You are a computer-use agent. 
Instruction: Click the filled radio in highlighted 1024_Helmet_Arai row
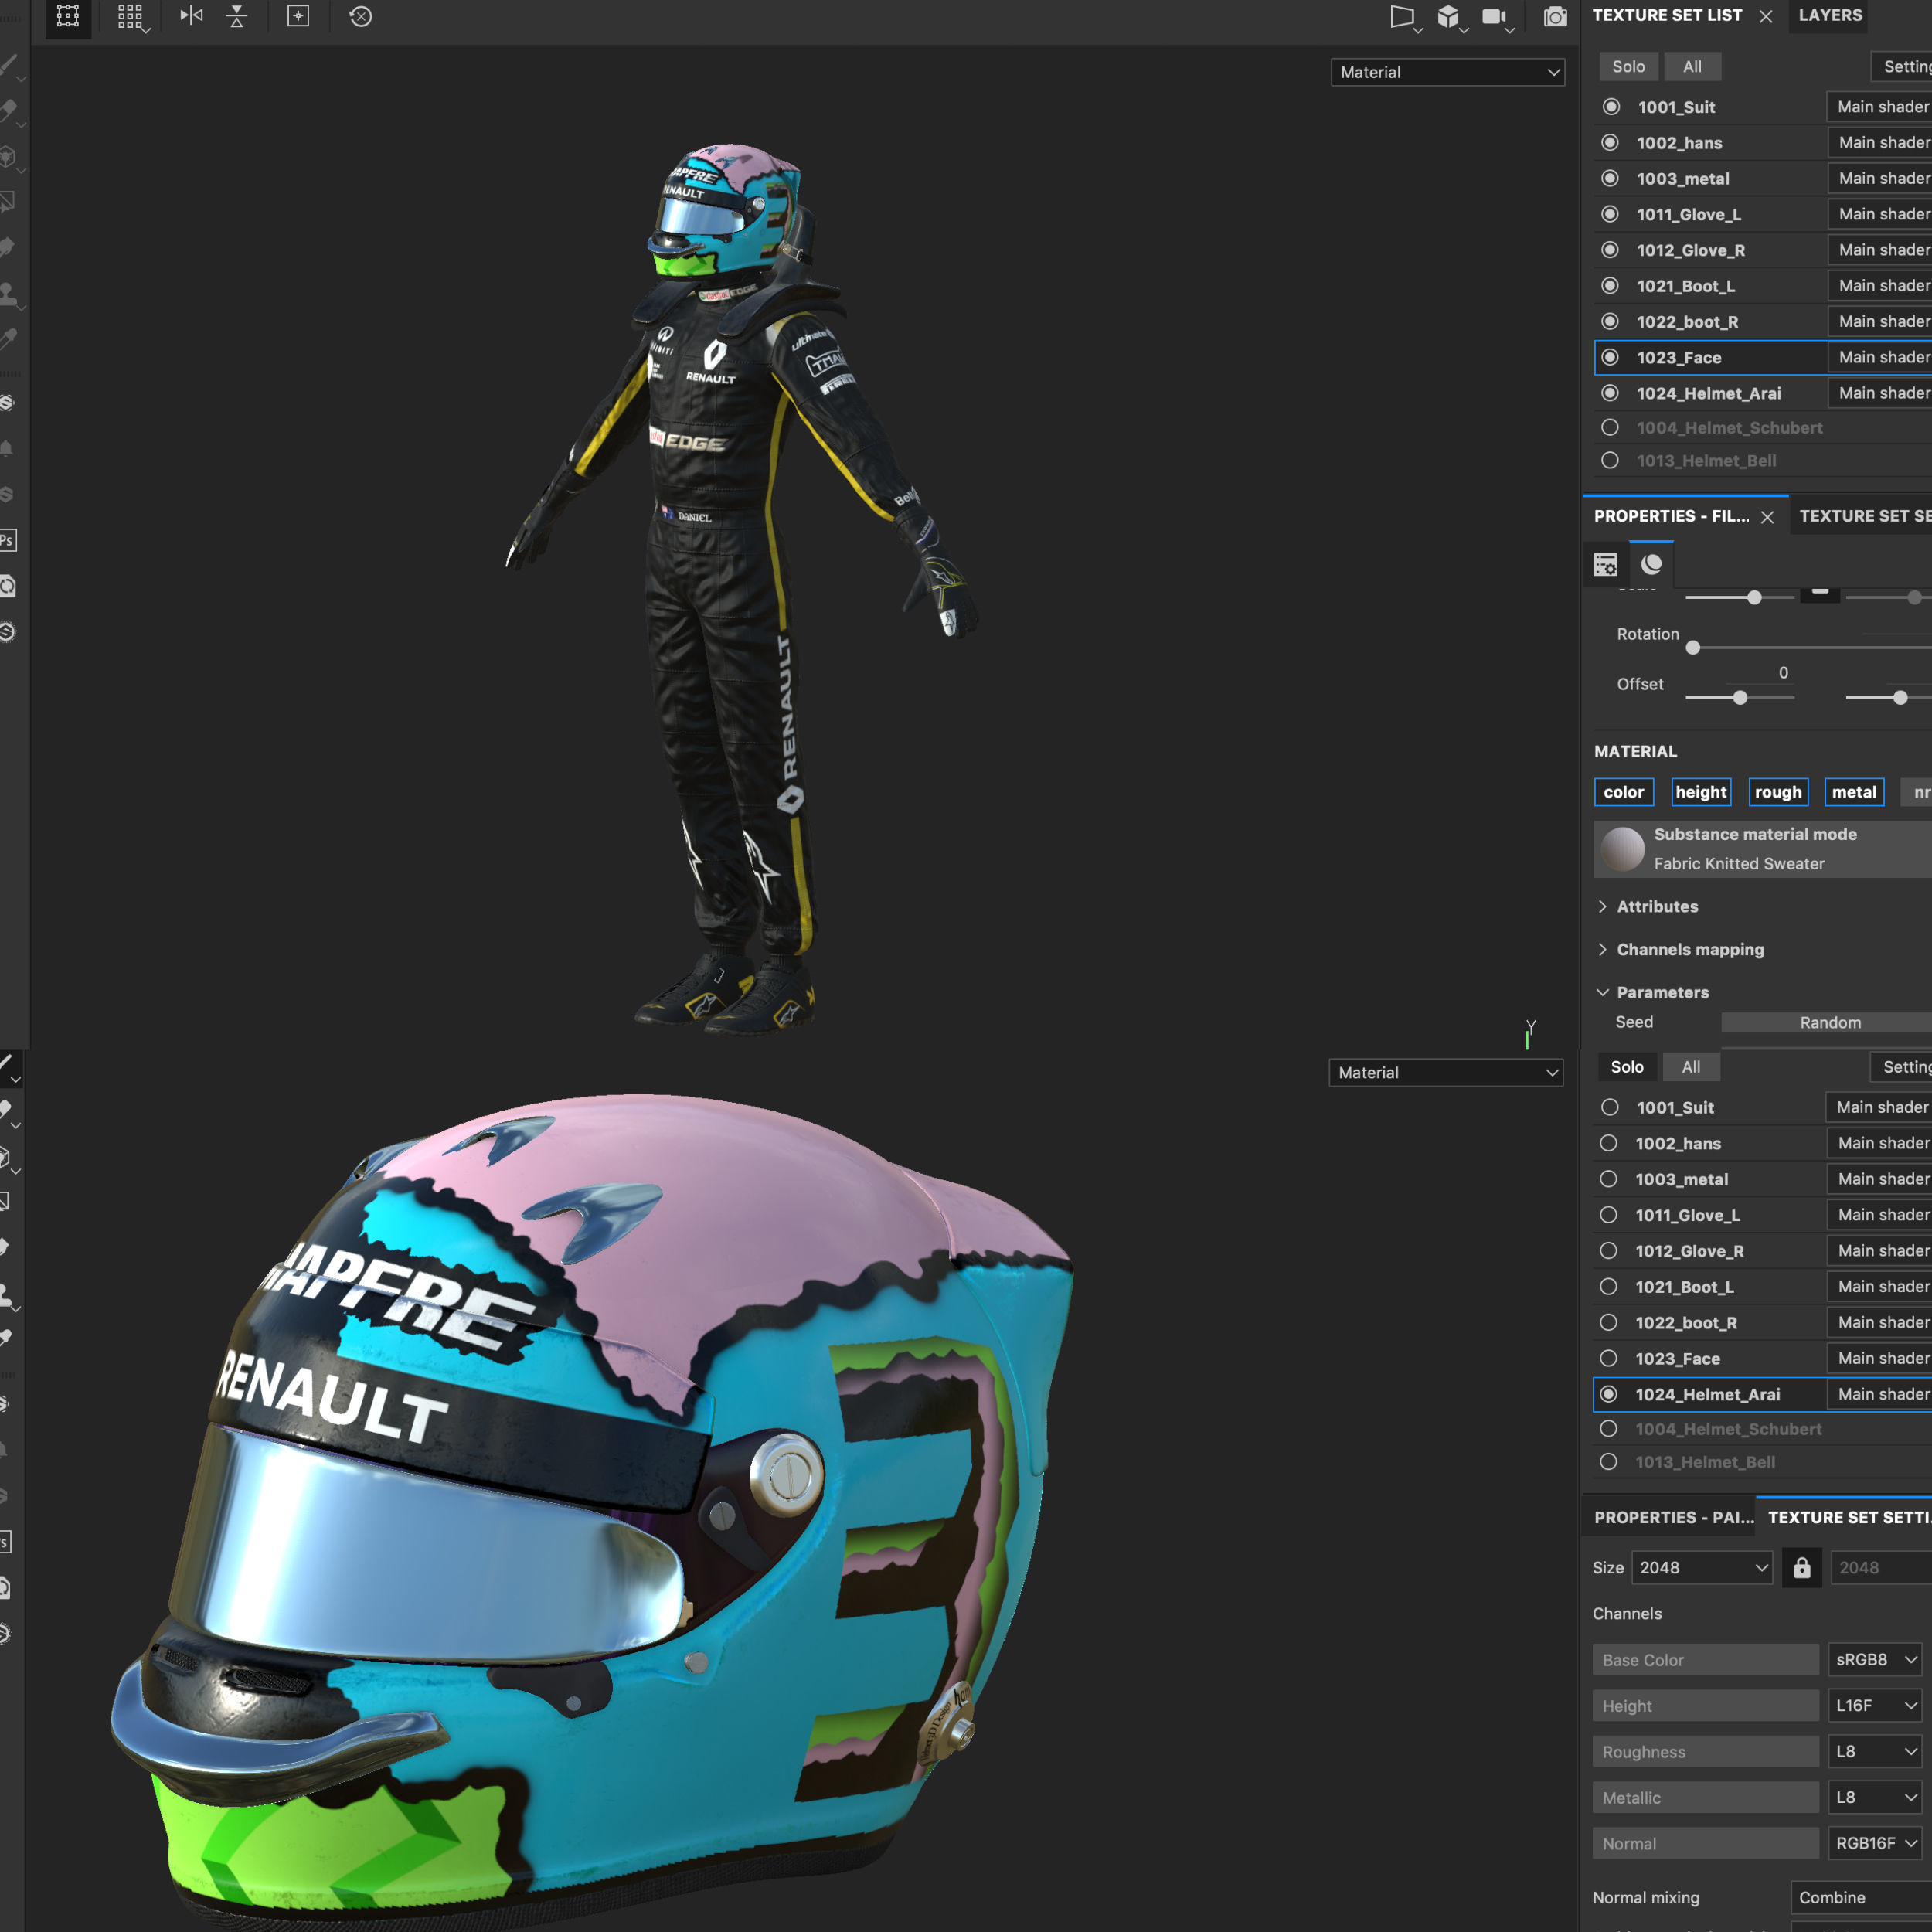point(1608,1394)
